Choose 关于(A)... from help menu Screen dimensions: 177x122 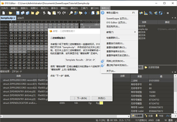[x=111, y=71]
